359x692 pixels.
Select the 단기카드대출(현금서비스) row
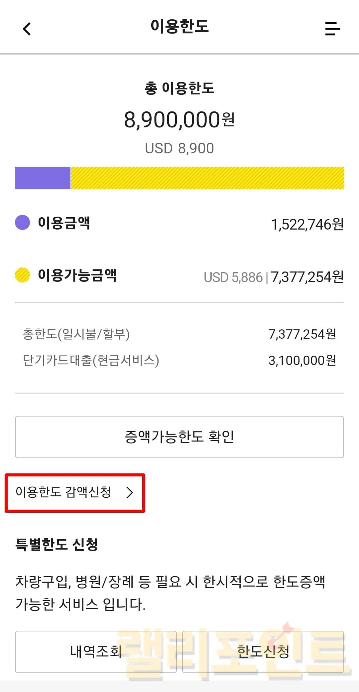click(179, 360)
